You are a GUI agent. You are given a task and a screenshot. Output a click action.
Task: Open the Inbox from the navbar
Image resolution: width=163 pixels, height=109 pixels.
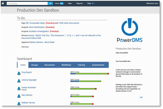[x=59, y=3]
